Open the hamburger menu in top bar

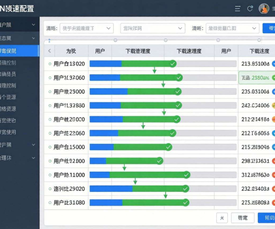237,8
